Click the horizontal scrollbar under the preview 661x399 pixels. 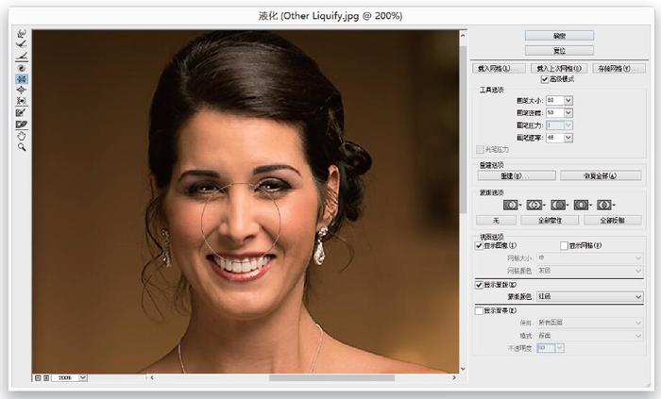click(x=330, y=378)
